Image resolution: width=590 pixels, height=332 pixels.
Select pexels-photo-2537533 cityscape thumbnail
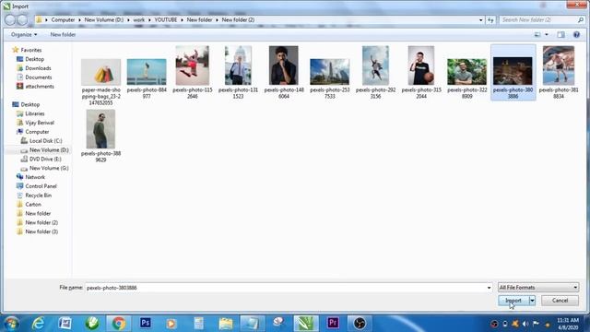click(330, 72)
